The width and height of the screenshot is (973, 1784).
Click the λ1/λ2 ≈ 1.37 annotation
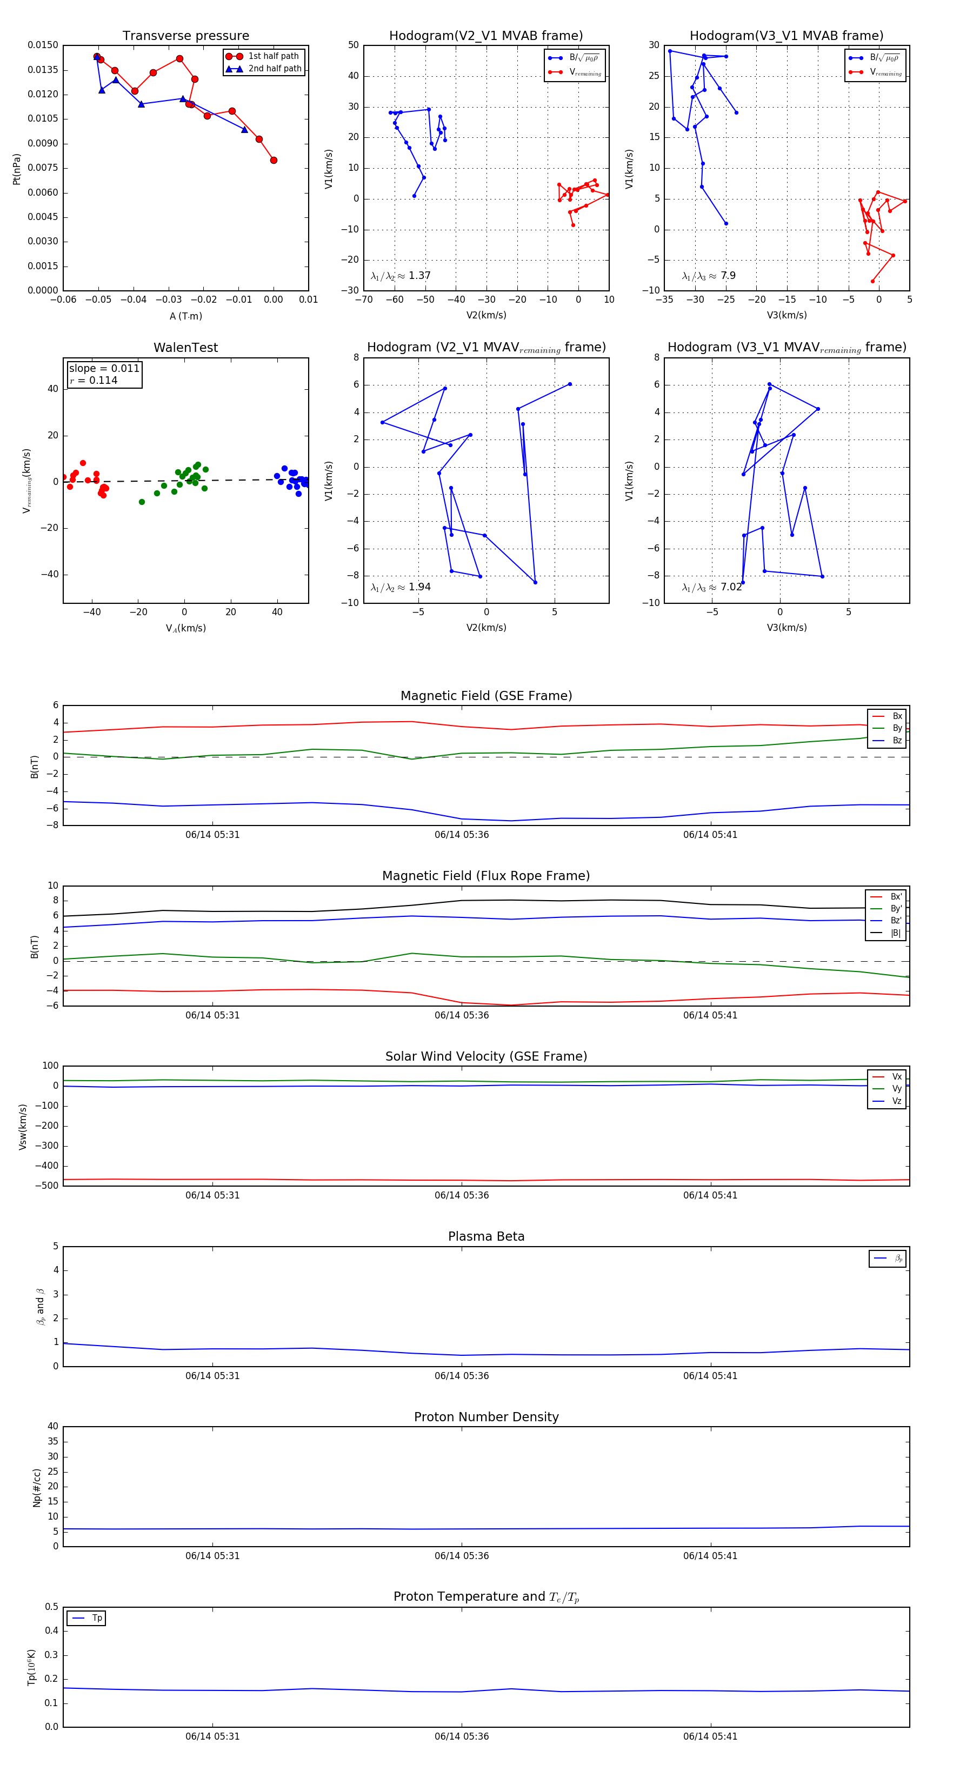400,276
